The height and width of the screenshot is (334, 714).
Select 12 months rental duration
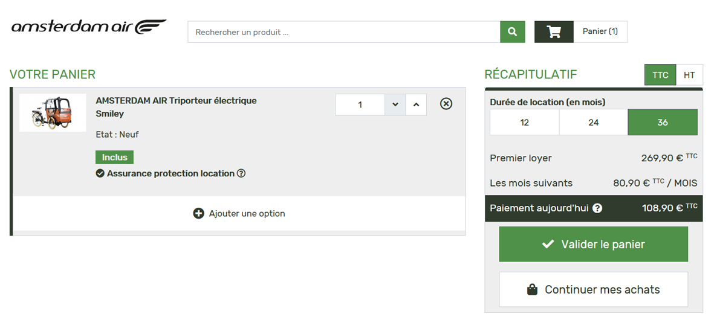(524, 122)
